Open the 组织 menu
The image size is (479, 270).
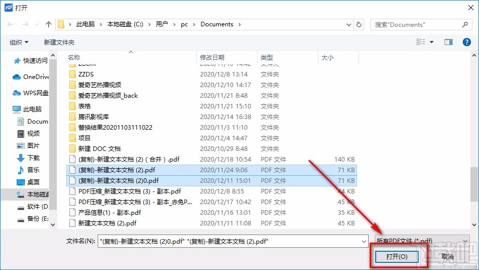click(x=19, y=42)
